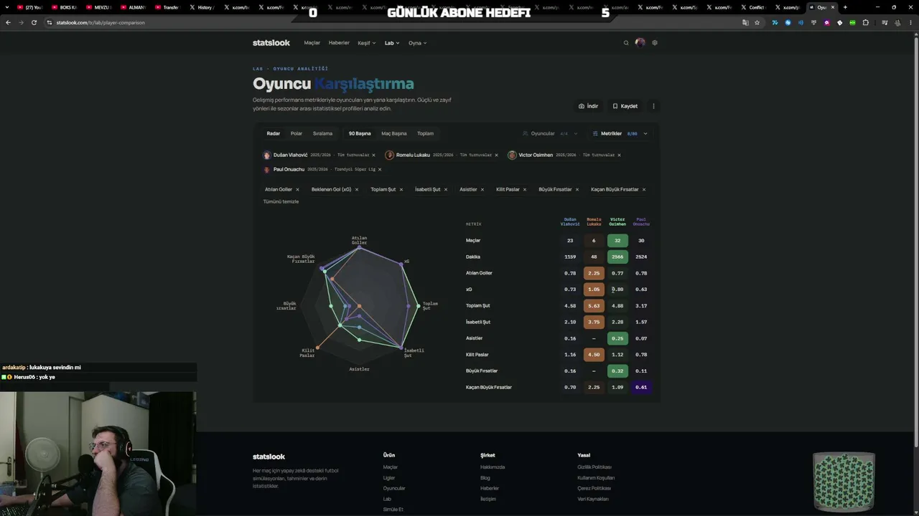Click Dušan Vlahović's player avatar
The height and width of the screenshot is (516, 919).
click(267, 155)
